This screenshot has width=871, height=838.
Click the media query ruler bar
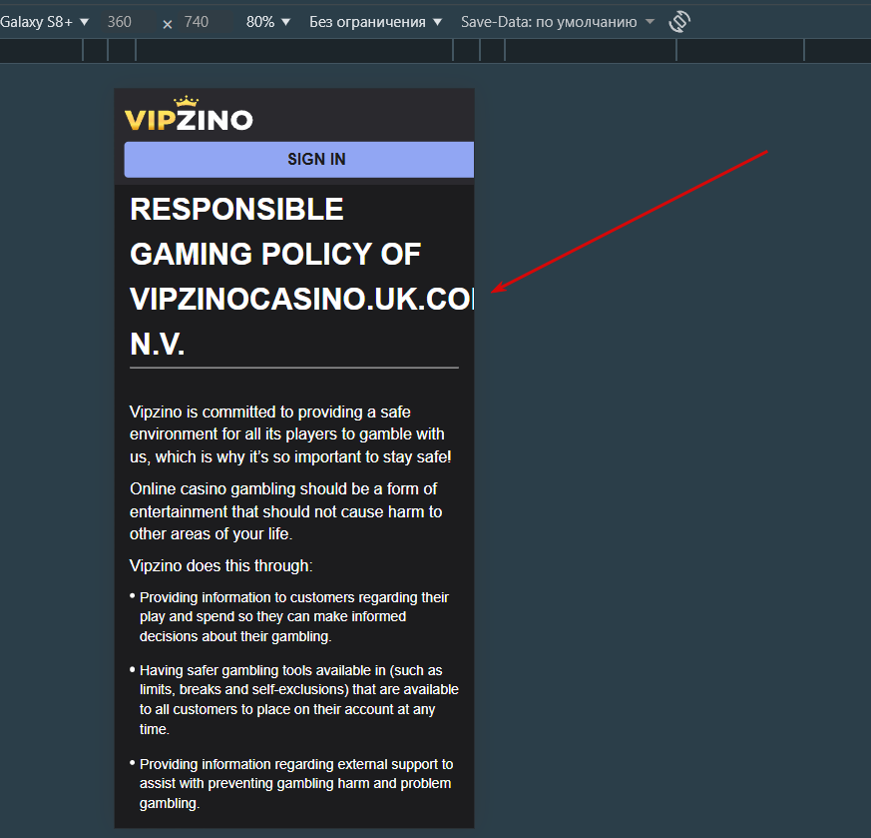click(x=435, y=51)
